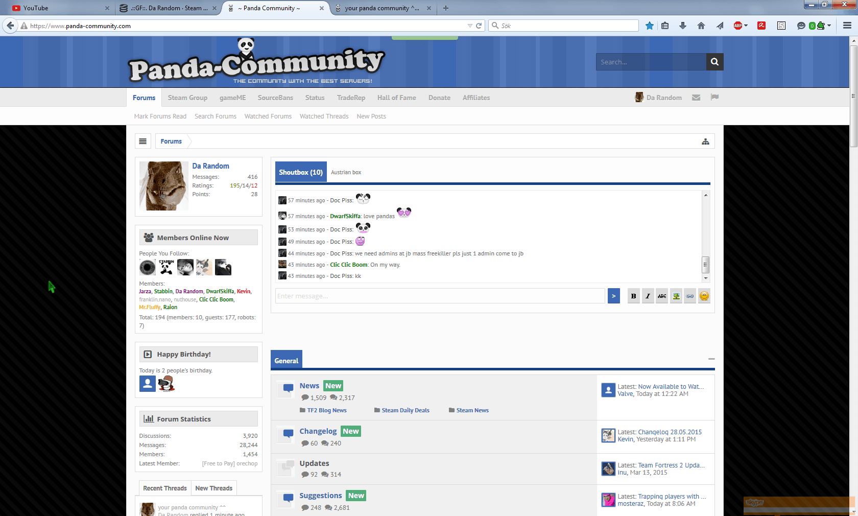The image size is (858, 516).
Task: Open the forum sitemap tree icon
Action: pos(705,142)
